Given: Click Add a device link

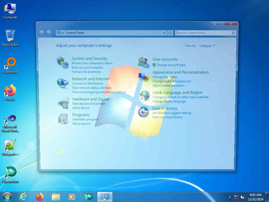Looking at the screenshot, I should [81, 108].
